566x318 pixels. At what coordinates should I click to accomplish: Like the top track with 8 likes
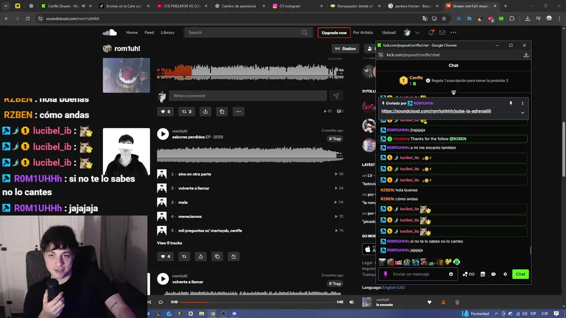tap(165, 112)
